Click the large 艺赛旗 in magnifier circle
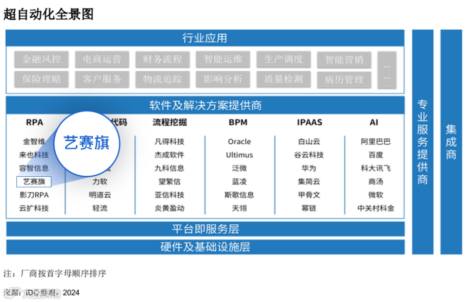The image size is (467, 302). point(86,143)
